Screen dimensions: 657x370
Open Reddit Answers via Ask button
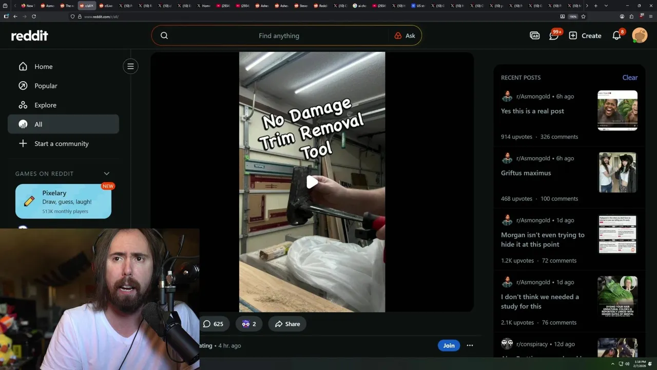click(x=404, y=35)
